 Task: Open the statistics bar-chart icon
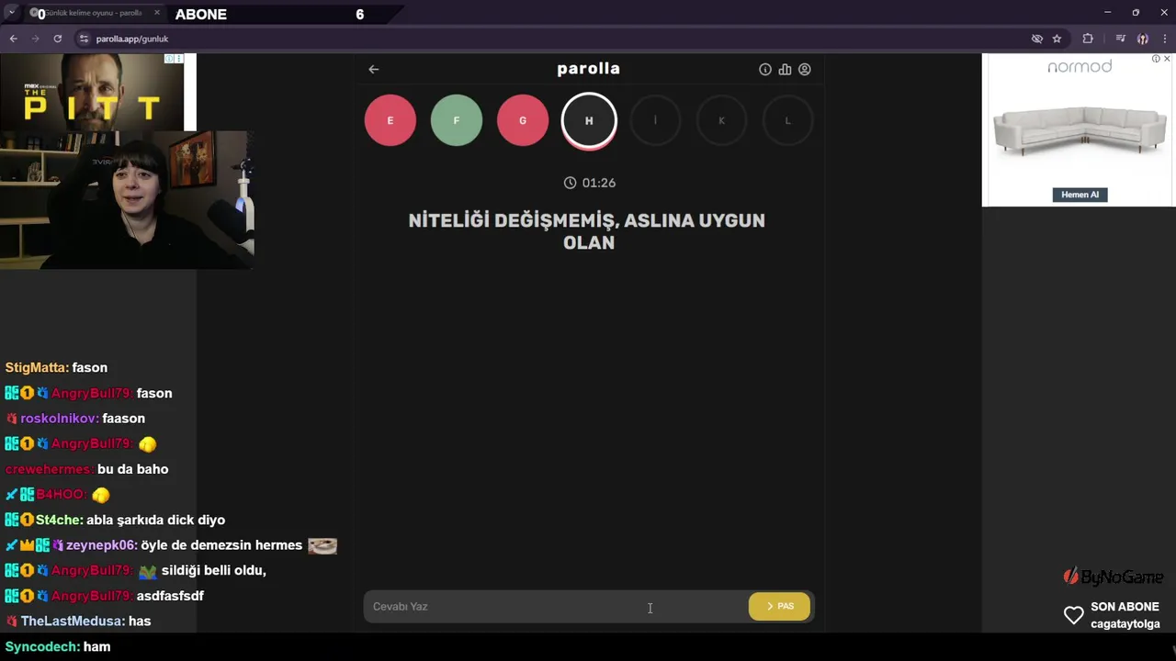pyautogui.click(x=785, y=69)
